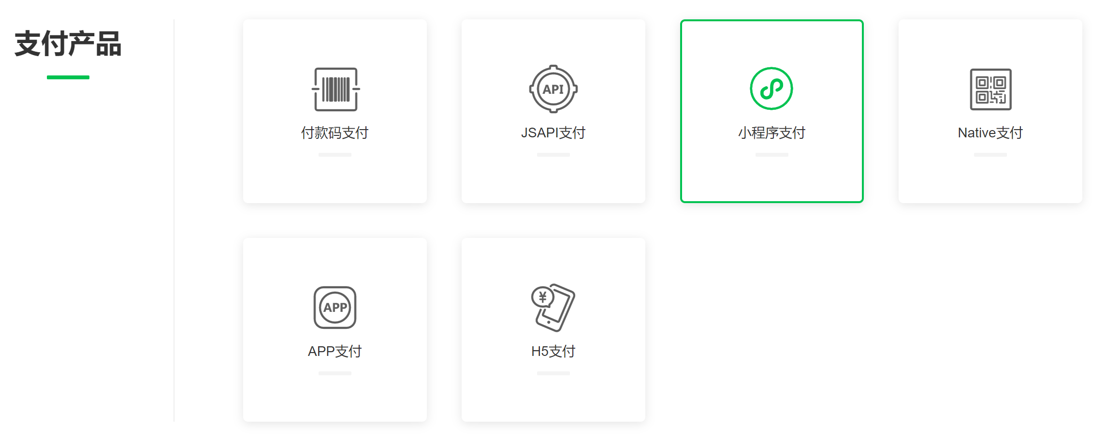The width and height of the screenshot is (1106, 442).
Task: Click the API gear icon
Action: [553, 89]
